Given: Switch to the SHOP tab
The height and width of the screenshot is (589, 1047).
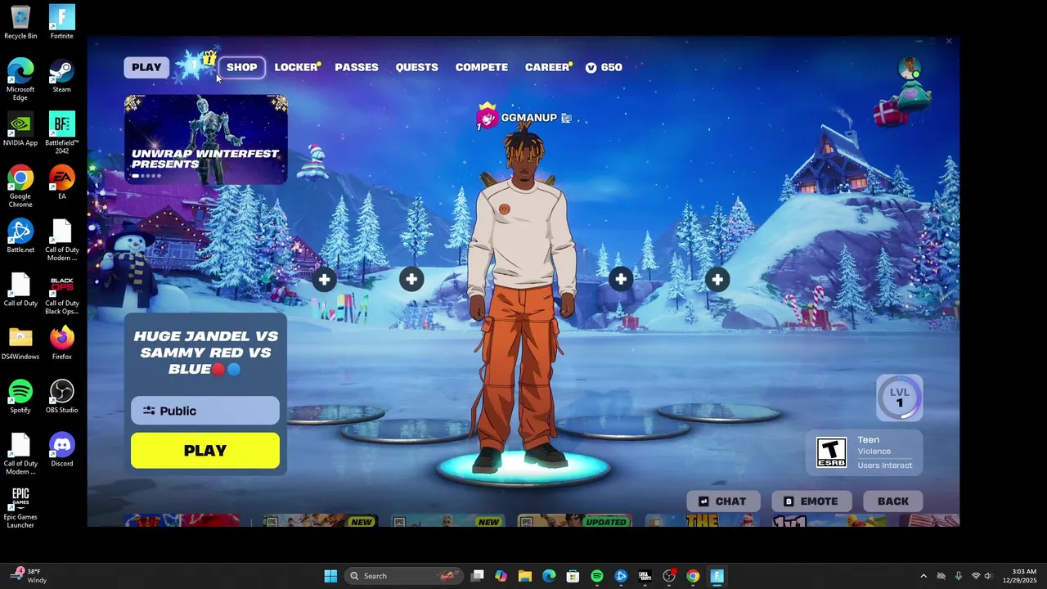Looking at the screenshot, I should [242, 67].
